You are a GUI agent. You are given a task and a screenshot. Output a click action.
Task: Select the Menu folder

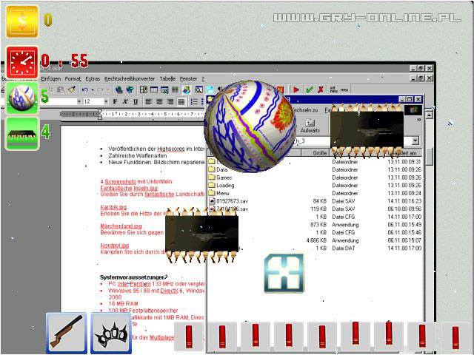point(219,193)
